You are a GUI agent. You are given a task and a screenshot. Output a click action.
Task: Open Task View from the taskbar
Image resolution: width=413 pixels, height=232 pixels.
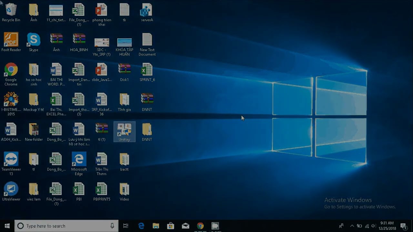click(x=126, y=226)
